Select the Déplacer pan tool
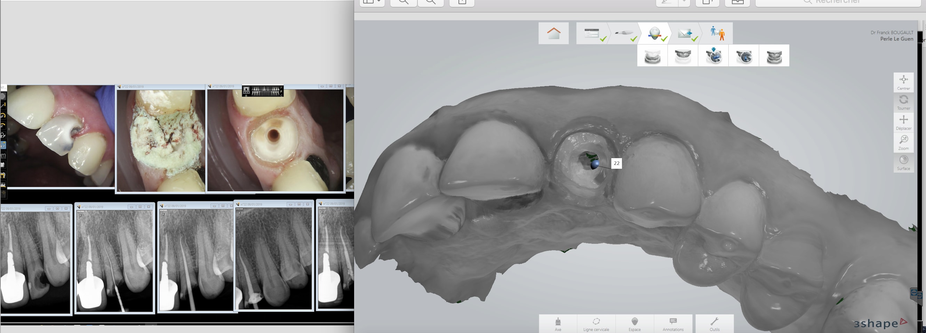 (903, 122)
